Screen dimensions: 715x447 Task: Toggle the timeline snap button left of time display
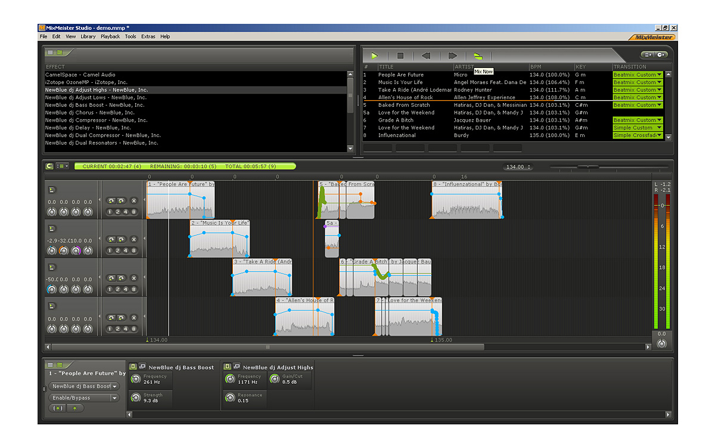[x=49, y=166]
